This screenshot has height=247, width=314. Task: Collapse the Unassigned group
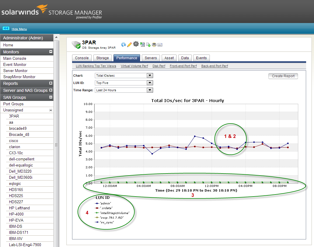[51, 110]
